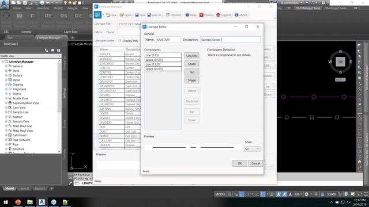Expand the Alignment tree node
The image size is (369, 207).
coord(6,89)
